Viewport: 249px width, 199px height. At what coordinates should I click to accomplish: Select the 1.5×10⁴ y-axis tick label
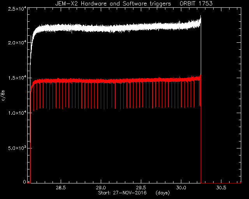(x=17, y=78)
